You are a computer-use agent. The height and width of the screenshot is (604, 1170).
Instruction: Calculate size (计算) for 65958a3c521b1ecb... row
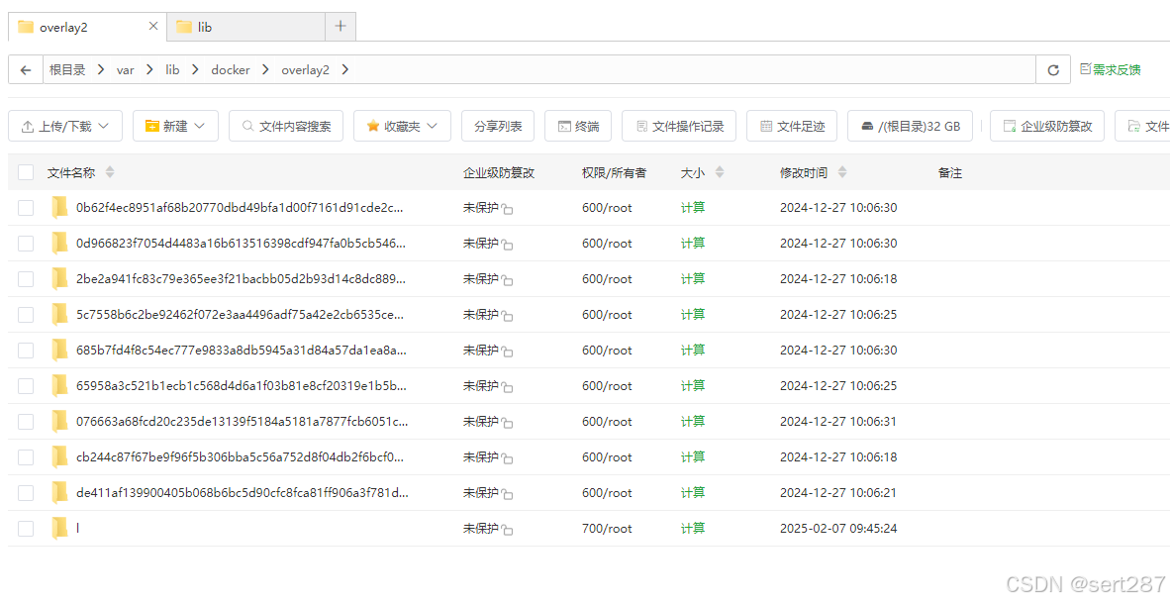[x=693, y=386]
